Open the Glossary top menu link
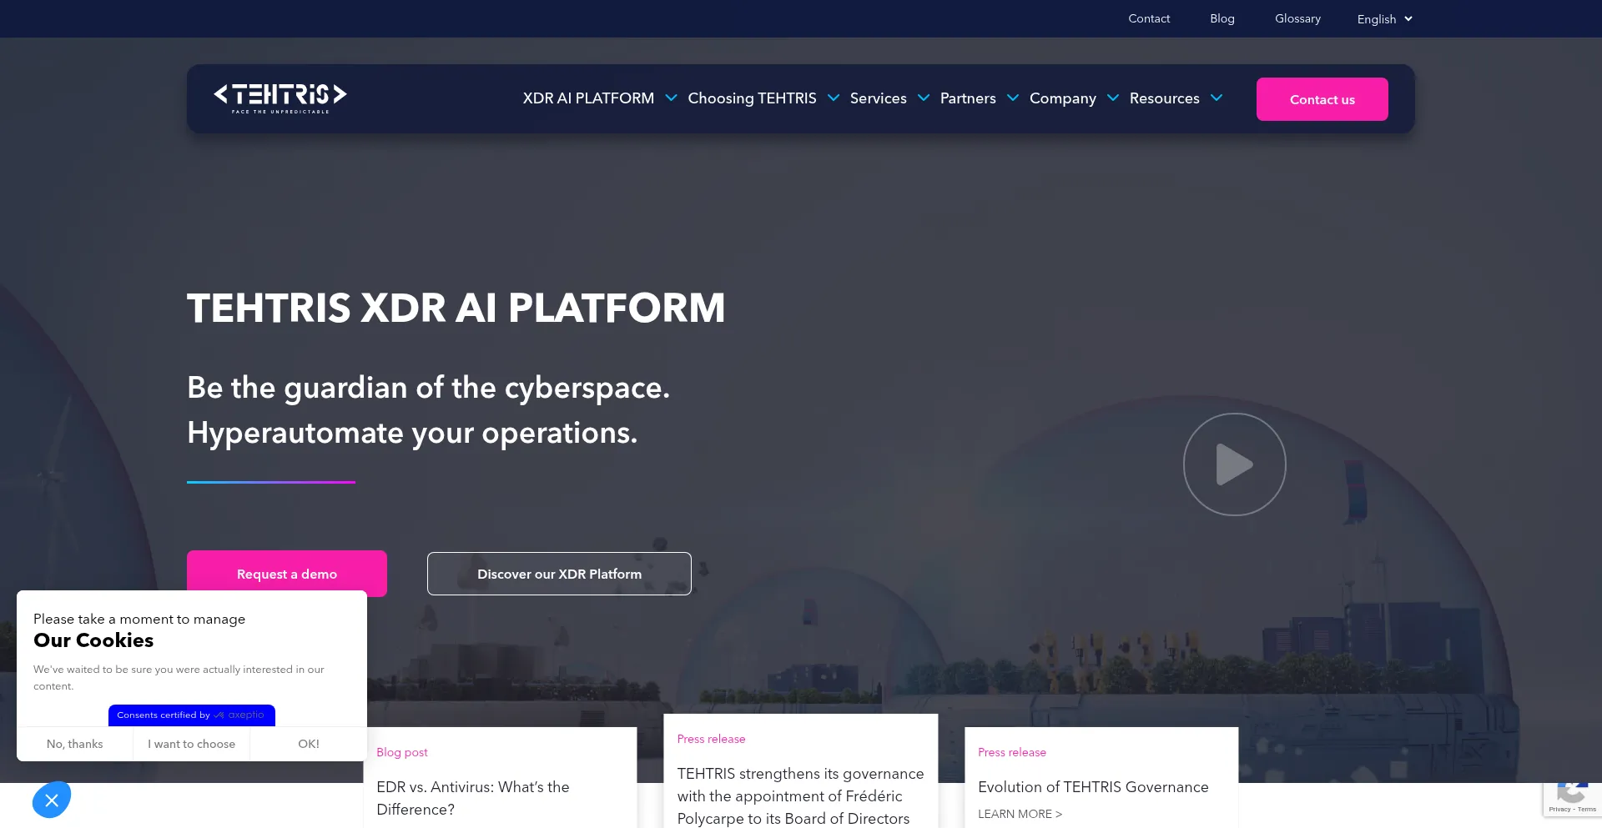Image resolution: width=1602 pixels, height=828 pixels. (1297, 18)
